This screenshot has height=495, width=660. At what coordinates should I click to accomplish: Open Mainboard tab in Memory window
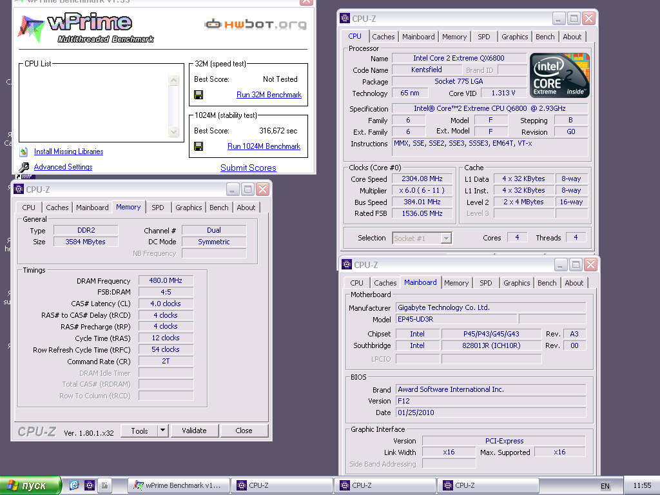[x=92, y=208]
